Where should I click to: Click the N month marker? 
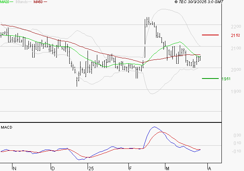pos(14,169)
